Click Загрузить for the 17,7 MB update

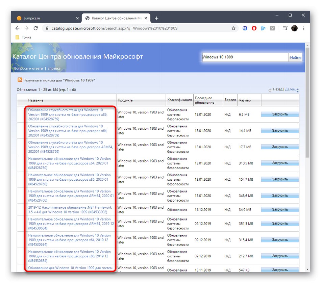click(280, 147)
